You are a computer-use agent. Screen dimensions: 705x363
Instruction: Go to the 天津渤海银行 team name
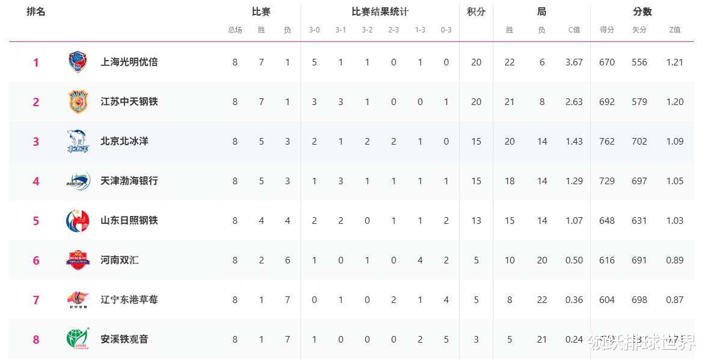click(129, 181)
